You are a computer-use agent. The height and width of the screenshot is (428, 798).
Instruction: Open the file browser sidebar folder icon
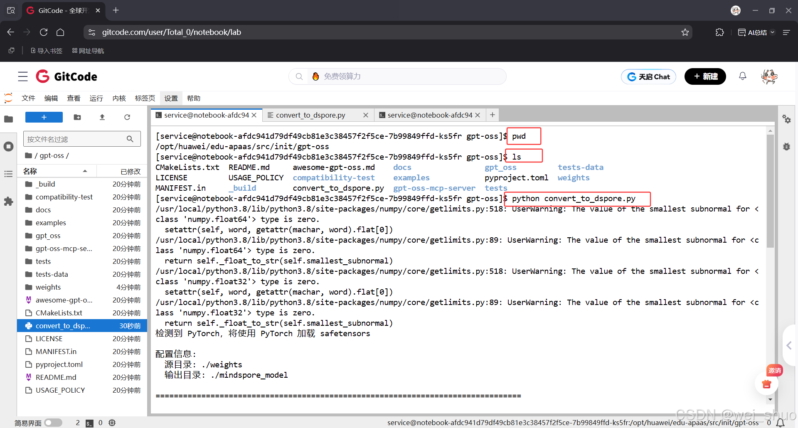8,119
